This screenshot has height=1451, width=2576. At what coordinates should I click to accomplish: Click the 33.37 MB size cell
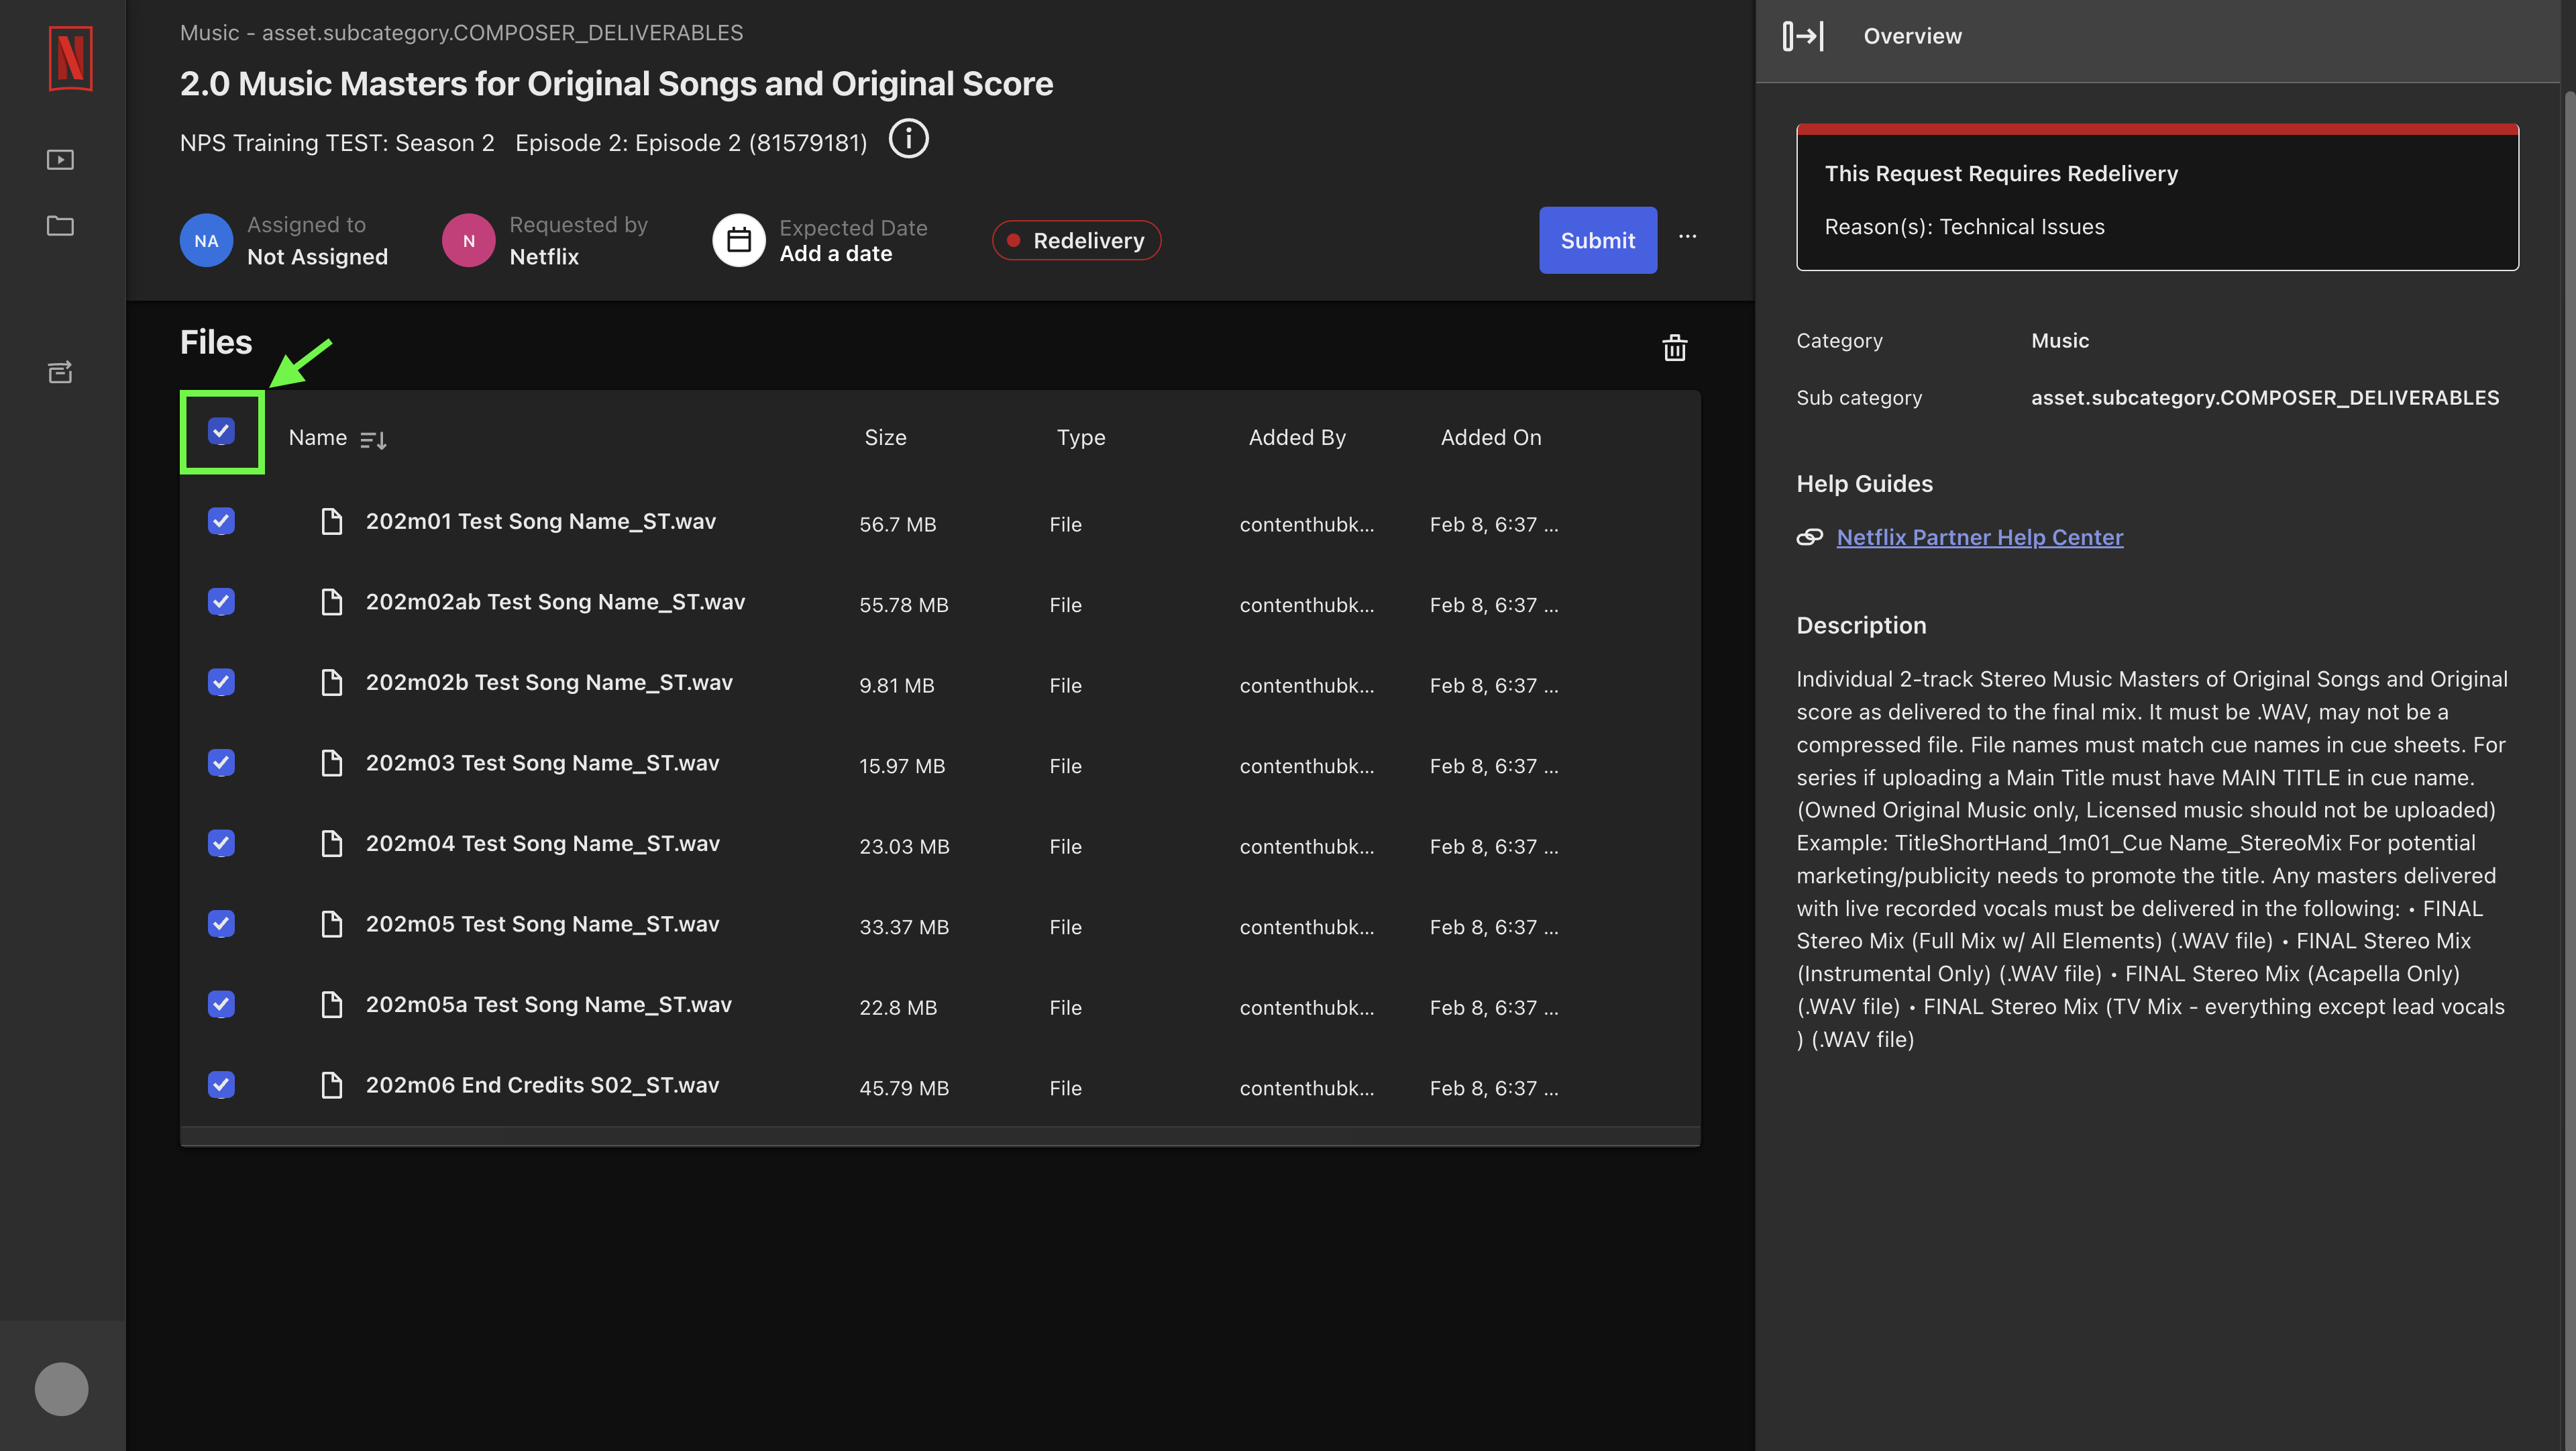pyautogui.click(x=904, y=927)
